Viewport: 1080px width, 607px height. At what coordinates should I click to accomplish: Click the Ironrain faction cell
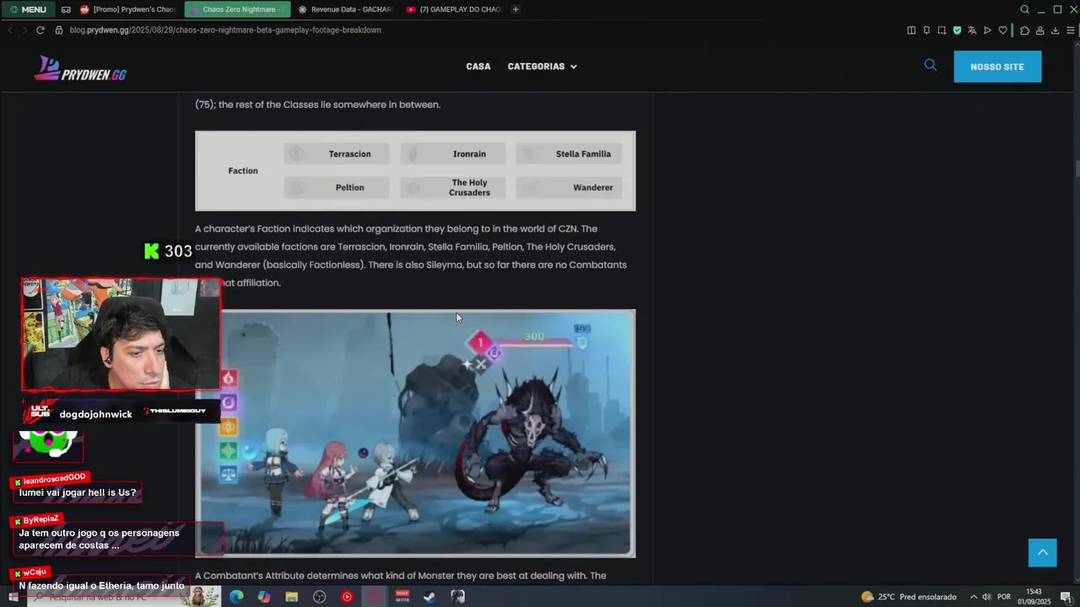coord(453,153)
